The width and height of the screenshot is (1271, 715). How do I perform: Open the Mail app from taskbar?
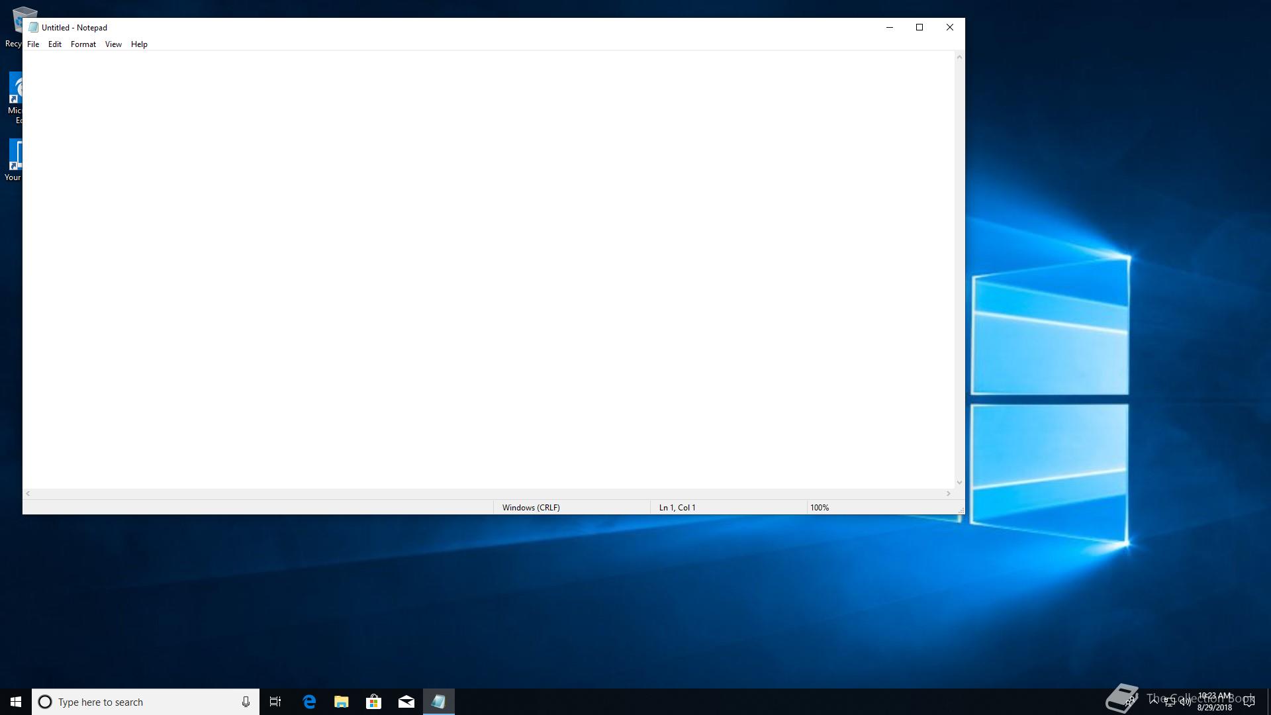tap(406, 702)
